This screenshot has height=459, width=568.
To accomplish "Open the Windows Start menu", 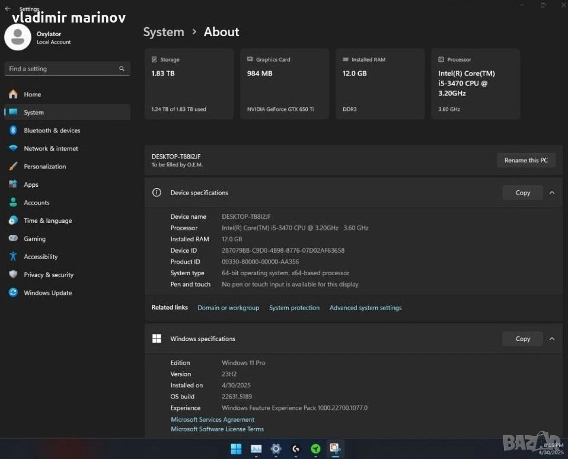I will pyautogui.click(x=236, y=448).
